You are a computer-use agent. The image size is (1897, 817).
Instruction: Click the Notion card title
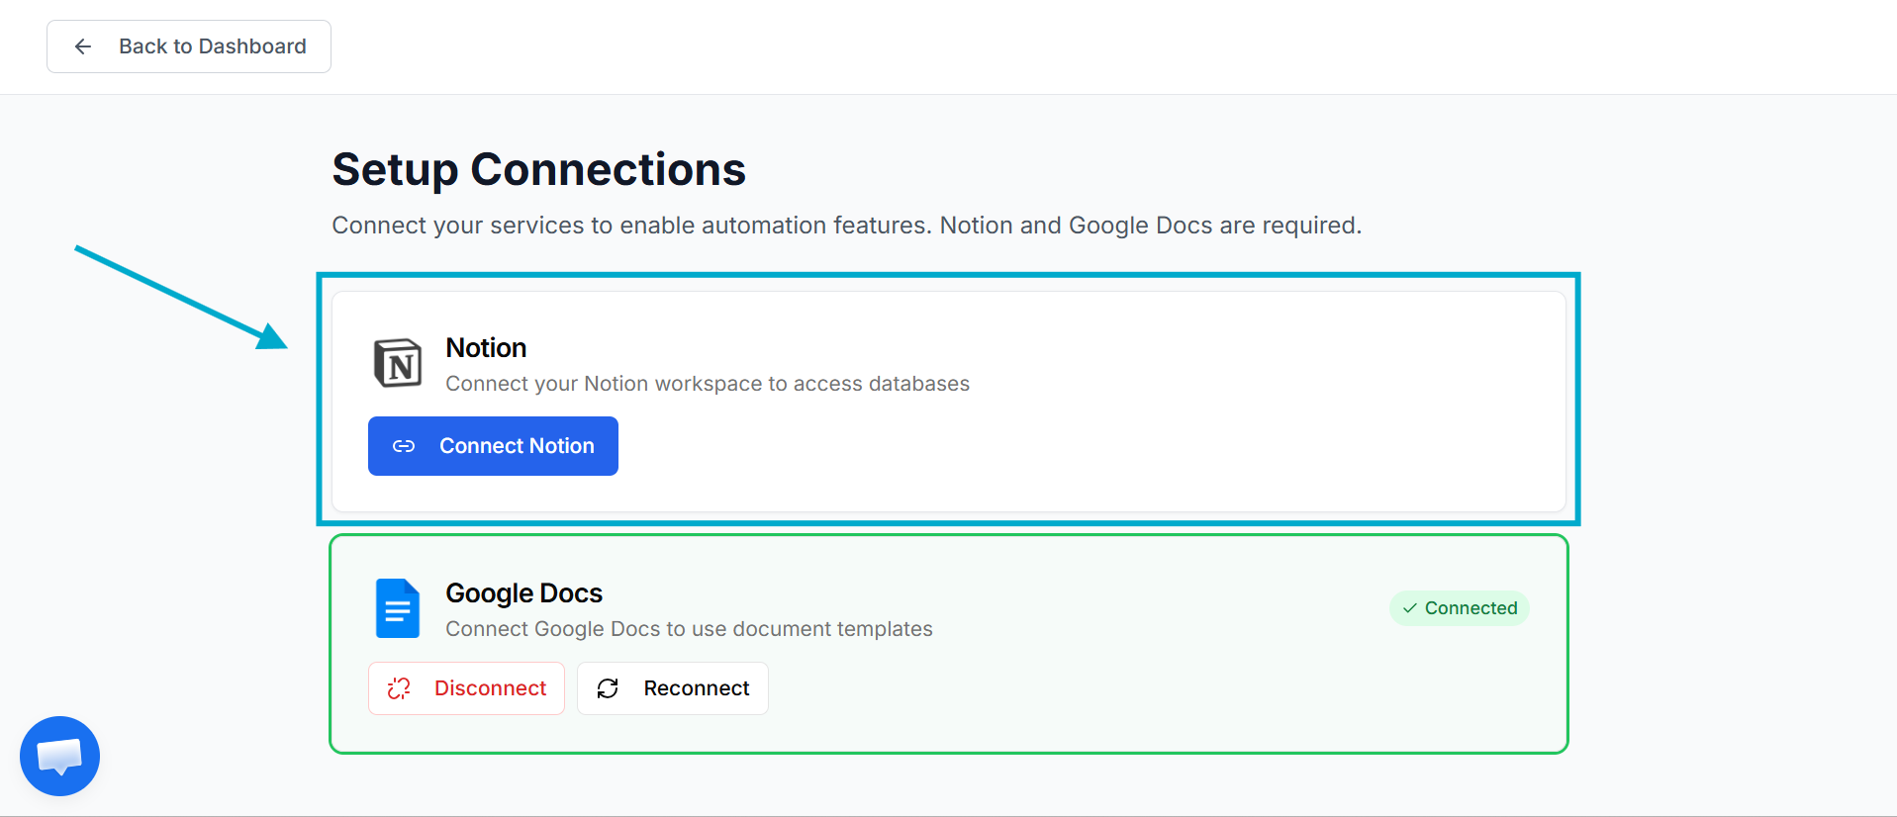tap(486, 348)
